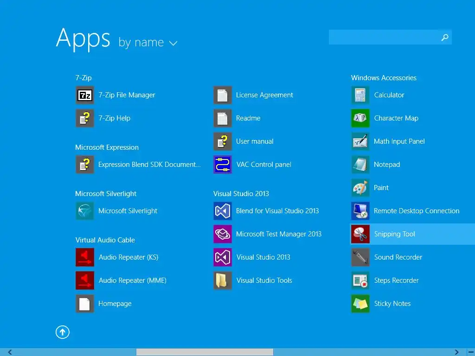The height and width of the screenshot is (356, 475).
Task: Open the Sound Recorder microphone icon
Action: click(360, 257)
